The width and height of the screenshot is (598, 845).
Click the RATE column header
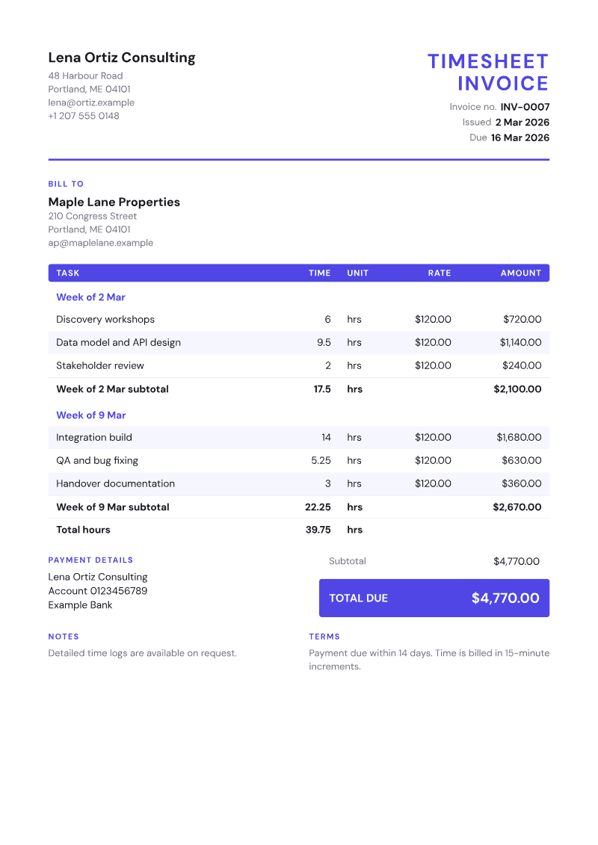440,273
